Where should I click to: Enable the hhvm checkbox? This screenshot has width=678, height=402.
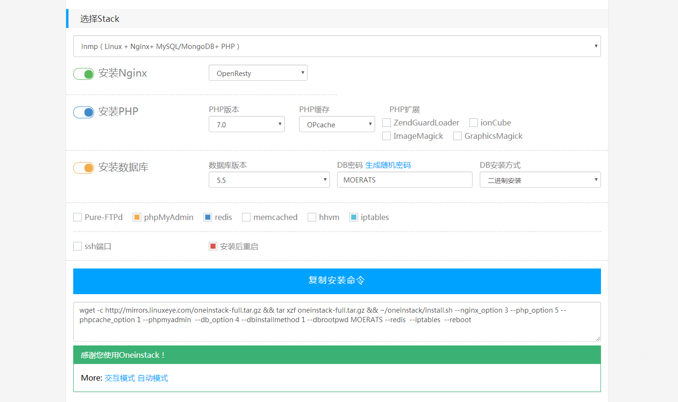point(312,217)
